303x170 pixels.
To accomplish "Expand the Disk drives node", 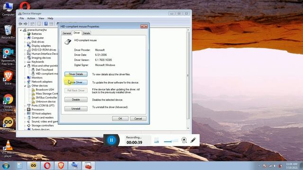I will pyautogui.click(x=25, y=42).
